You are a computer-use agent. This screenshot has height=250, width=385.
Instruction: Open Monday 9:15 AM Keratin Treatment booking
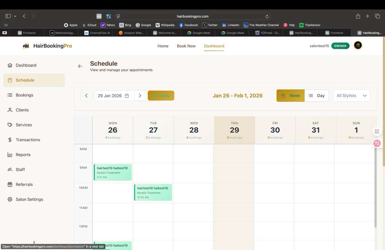tap(113, 172)
